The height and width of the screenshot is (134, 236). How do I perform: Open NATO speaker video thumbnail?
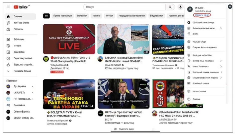pyautogui.click(x=124, y=94)
